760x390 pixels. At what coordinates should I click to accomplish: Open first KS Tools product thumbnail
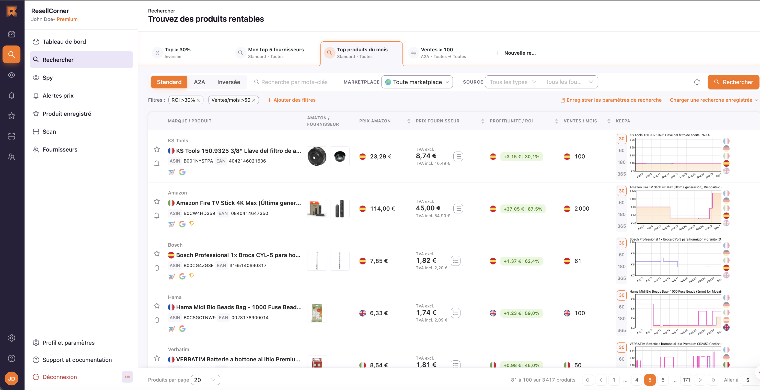coord(317,156)
